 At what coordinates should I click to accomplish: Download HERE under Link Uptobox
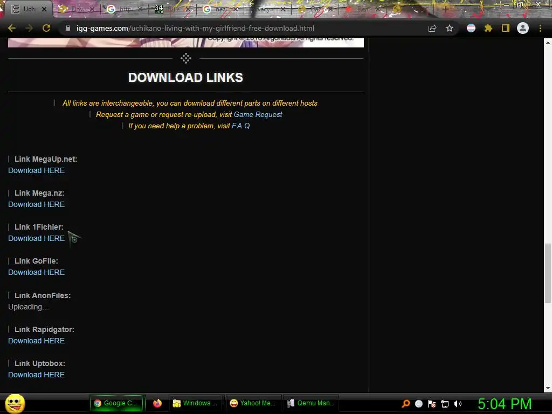tap(36, 375)
